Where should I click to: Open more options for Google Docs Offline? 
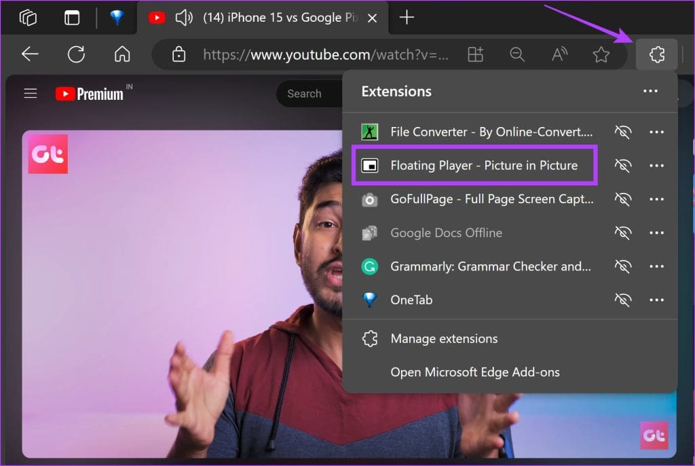coord(656,232)
